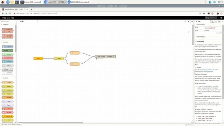Select the flow tab labelled 流程1
Viewport: 224px width, 126px height.
click(28, 21)
